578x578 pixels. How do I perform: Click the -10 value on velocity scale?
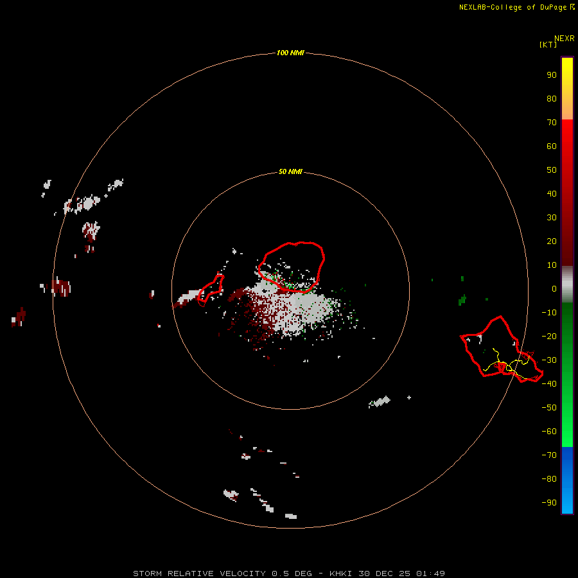(549, 313)
